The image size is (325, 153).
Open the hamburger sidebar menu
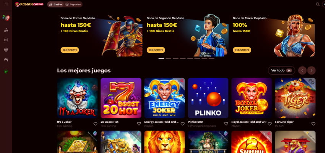click(x=6, y=4)
